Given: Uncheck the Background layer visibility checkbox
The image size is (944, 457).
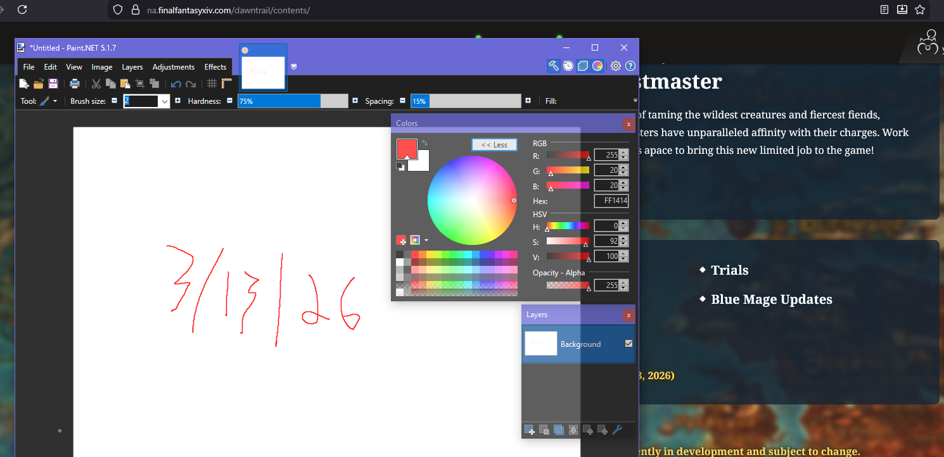Looking at the screenshot, I should [x=629, y=344].
